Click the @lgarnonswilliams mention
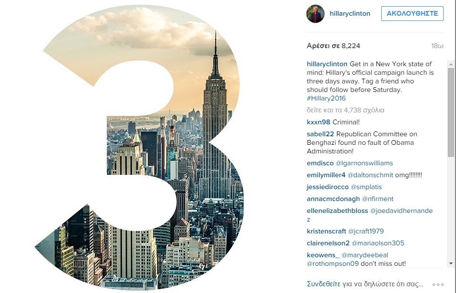The height and width of the screenshot is (293, 456). [x=364, y=163]
